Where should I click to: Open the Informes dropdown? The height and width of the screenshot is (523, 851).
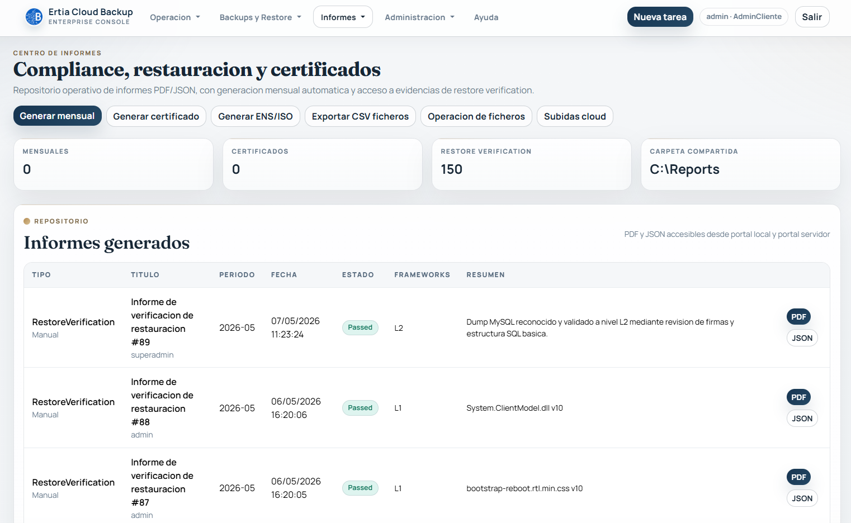coord(343,17)
